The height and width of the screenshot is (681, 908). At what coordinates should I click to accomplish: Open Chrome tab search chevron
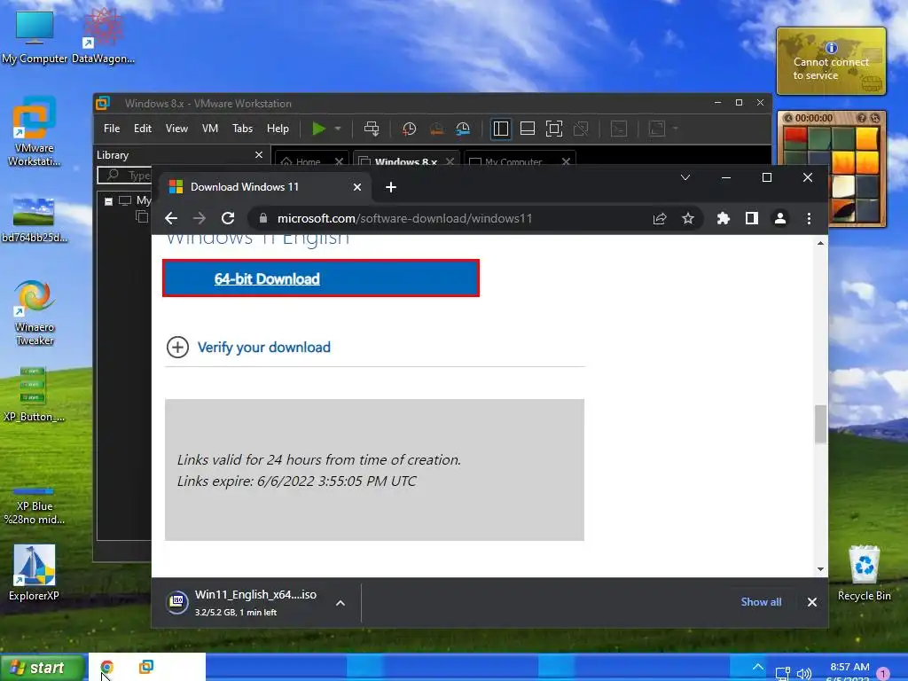click(x=685, y=177)
